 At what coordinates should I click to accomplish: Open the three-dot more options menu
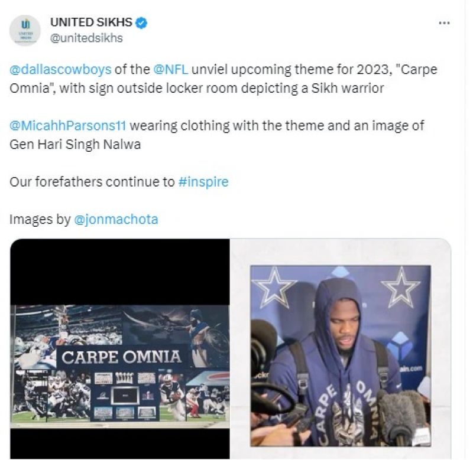click(445, 23)
